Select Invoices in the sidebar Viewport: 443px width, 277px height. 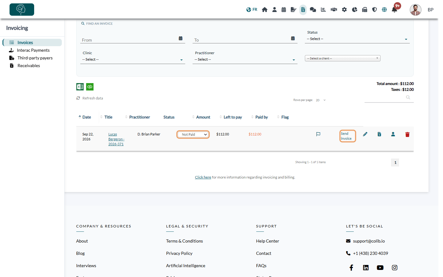click(x=32, y=42)
